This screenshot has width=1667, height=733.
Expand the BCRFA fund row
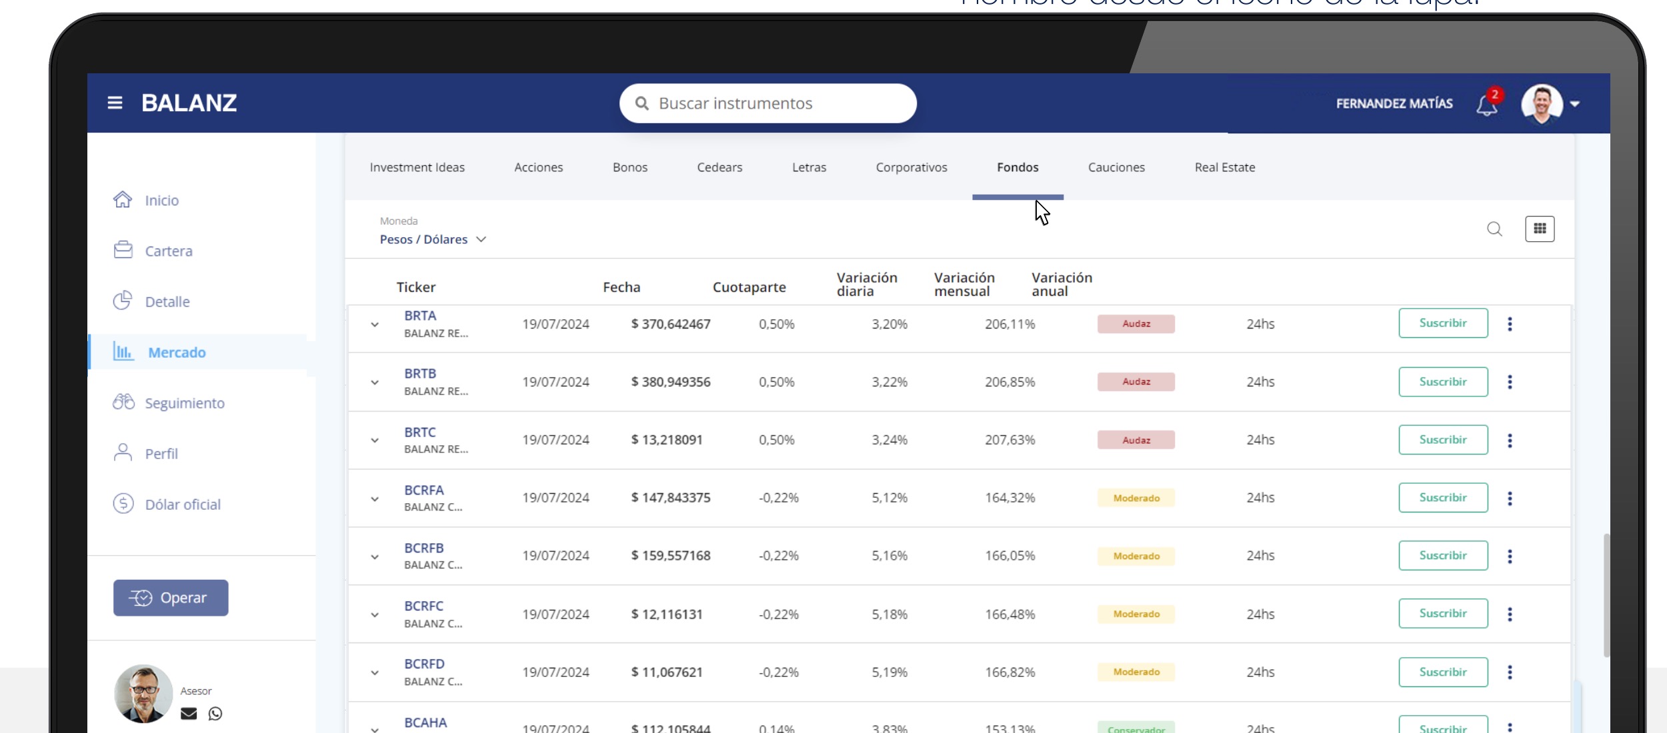coord(375,499)
